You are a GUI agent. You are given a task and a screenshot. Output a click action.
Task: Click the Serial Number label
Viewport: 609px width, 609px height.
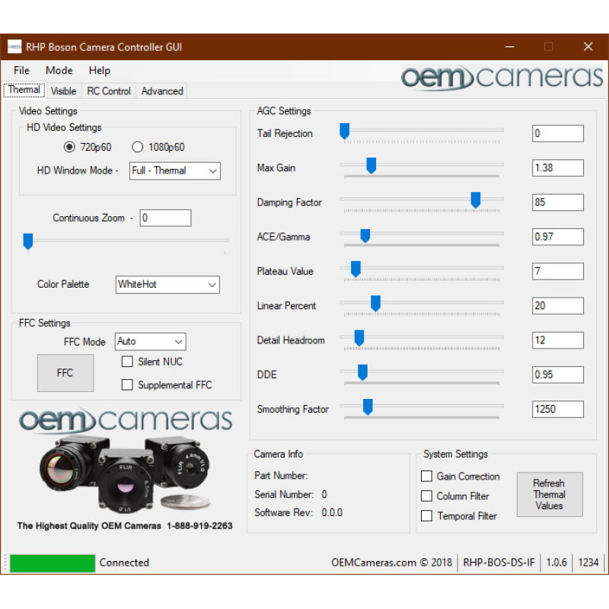[284, 494]
